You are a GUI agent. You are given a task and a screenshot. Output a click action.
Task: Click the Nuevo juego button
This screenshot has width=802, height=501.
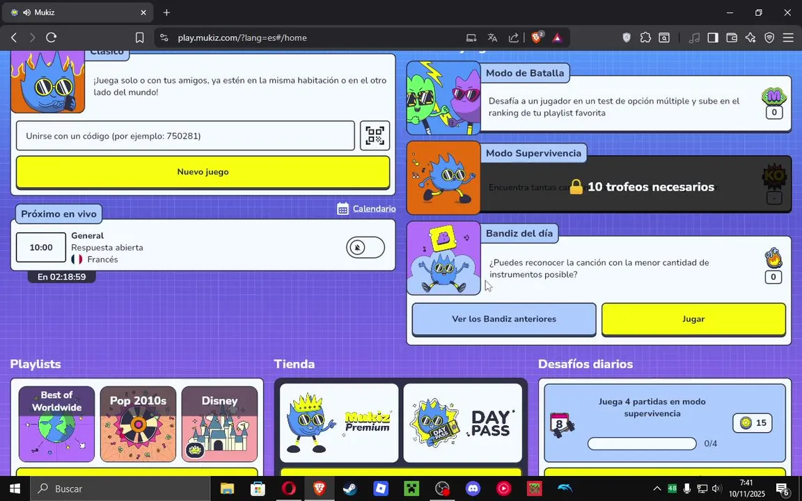203,173
